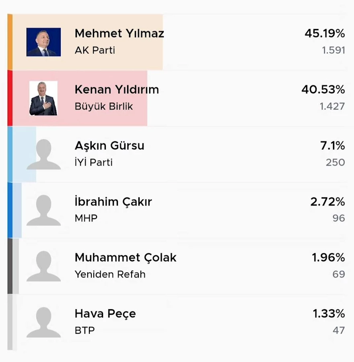
Task: Open Mehmet Yılmaz candidate photo
Action: [43, 42]
